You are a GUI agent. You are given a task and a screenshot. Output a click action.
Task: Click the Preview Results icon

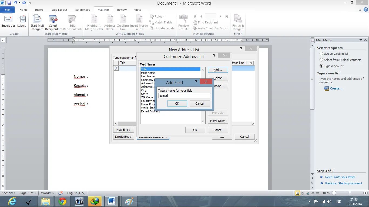tap(183, 23)
